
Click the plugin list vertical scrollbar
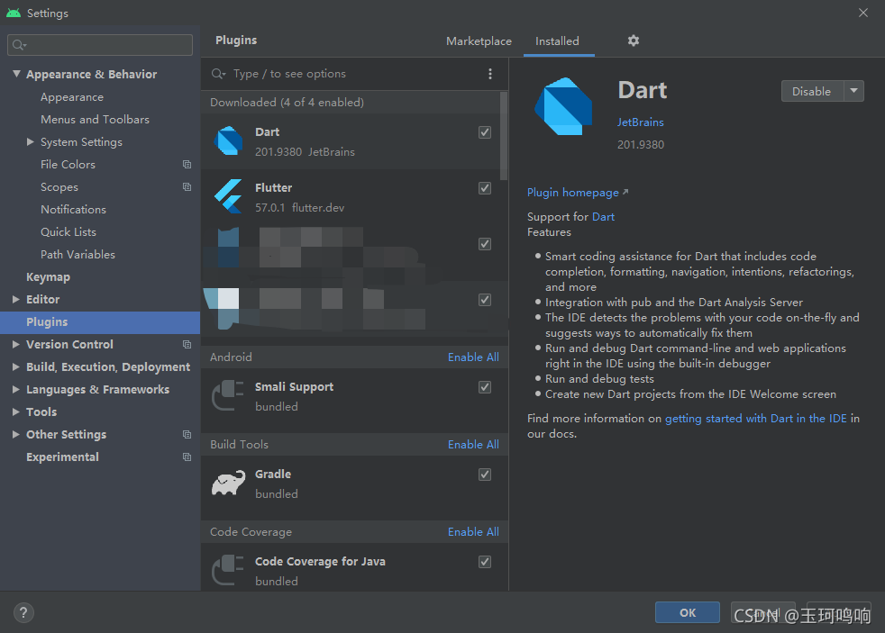click(504, 136)
